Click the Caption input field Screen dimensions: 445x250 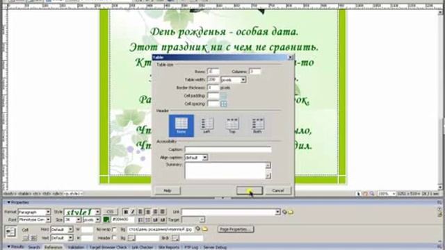228,149
